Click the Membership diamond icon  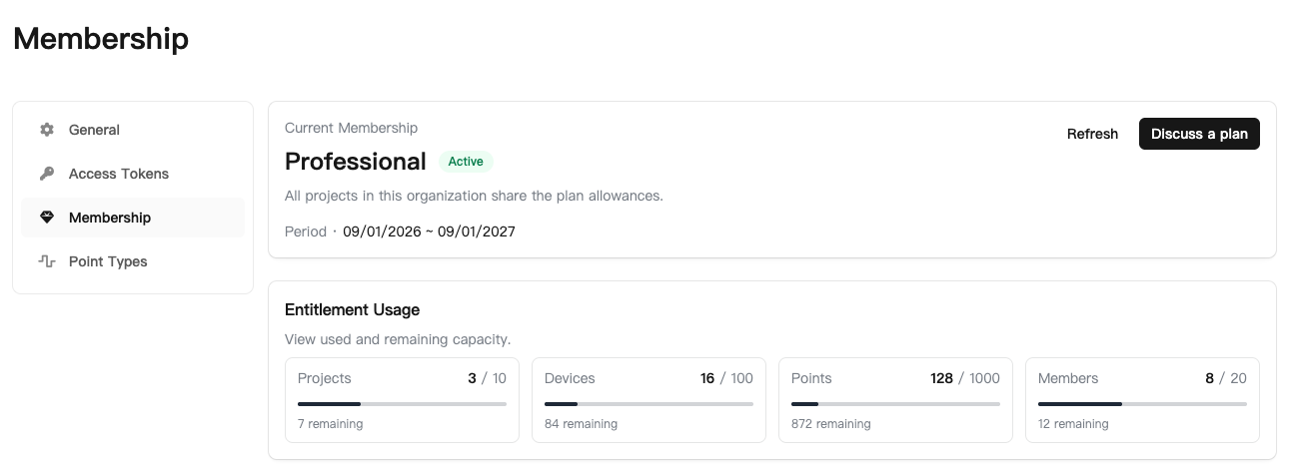(46, 218)
